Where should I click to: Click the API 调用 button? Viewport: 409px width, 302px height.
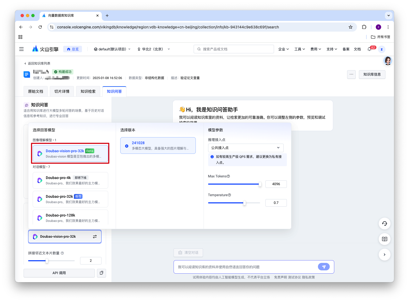click(59, 273)
